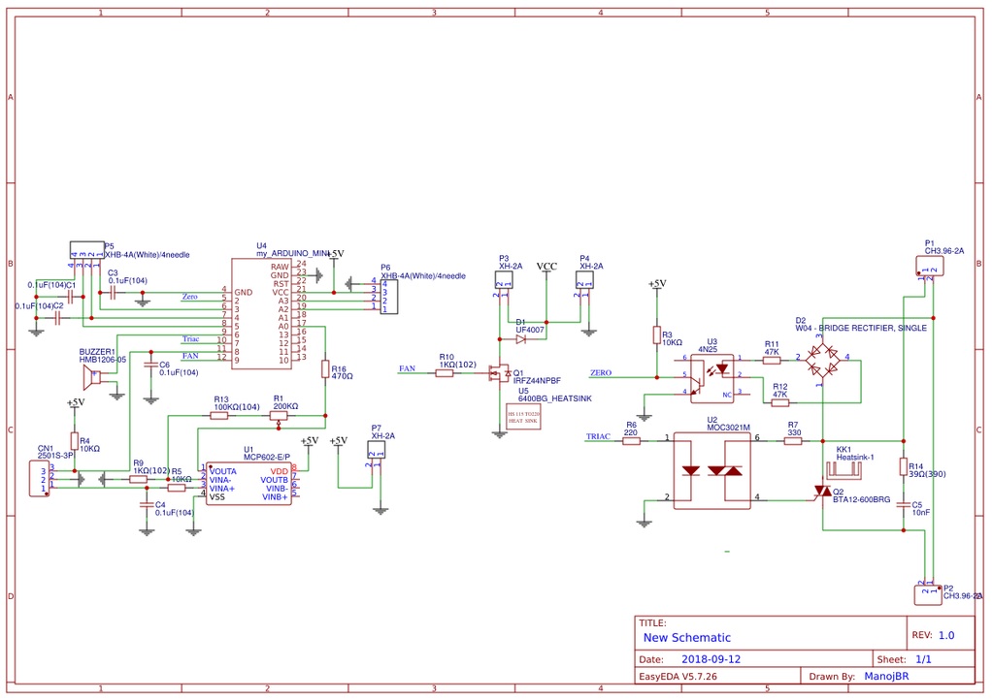Click the D1 UF4007 diode symbol
This screenshot has width=992, height=700.
pyautogui.click(x=520, y=339)
